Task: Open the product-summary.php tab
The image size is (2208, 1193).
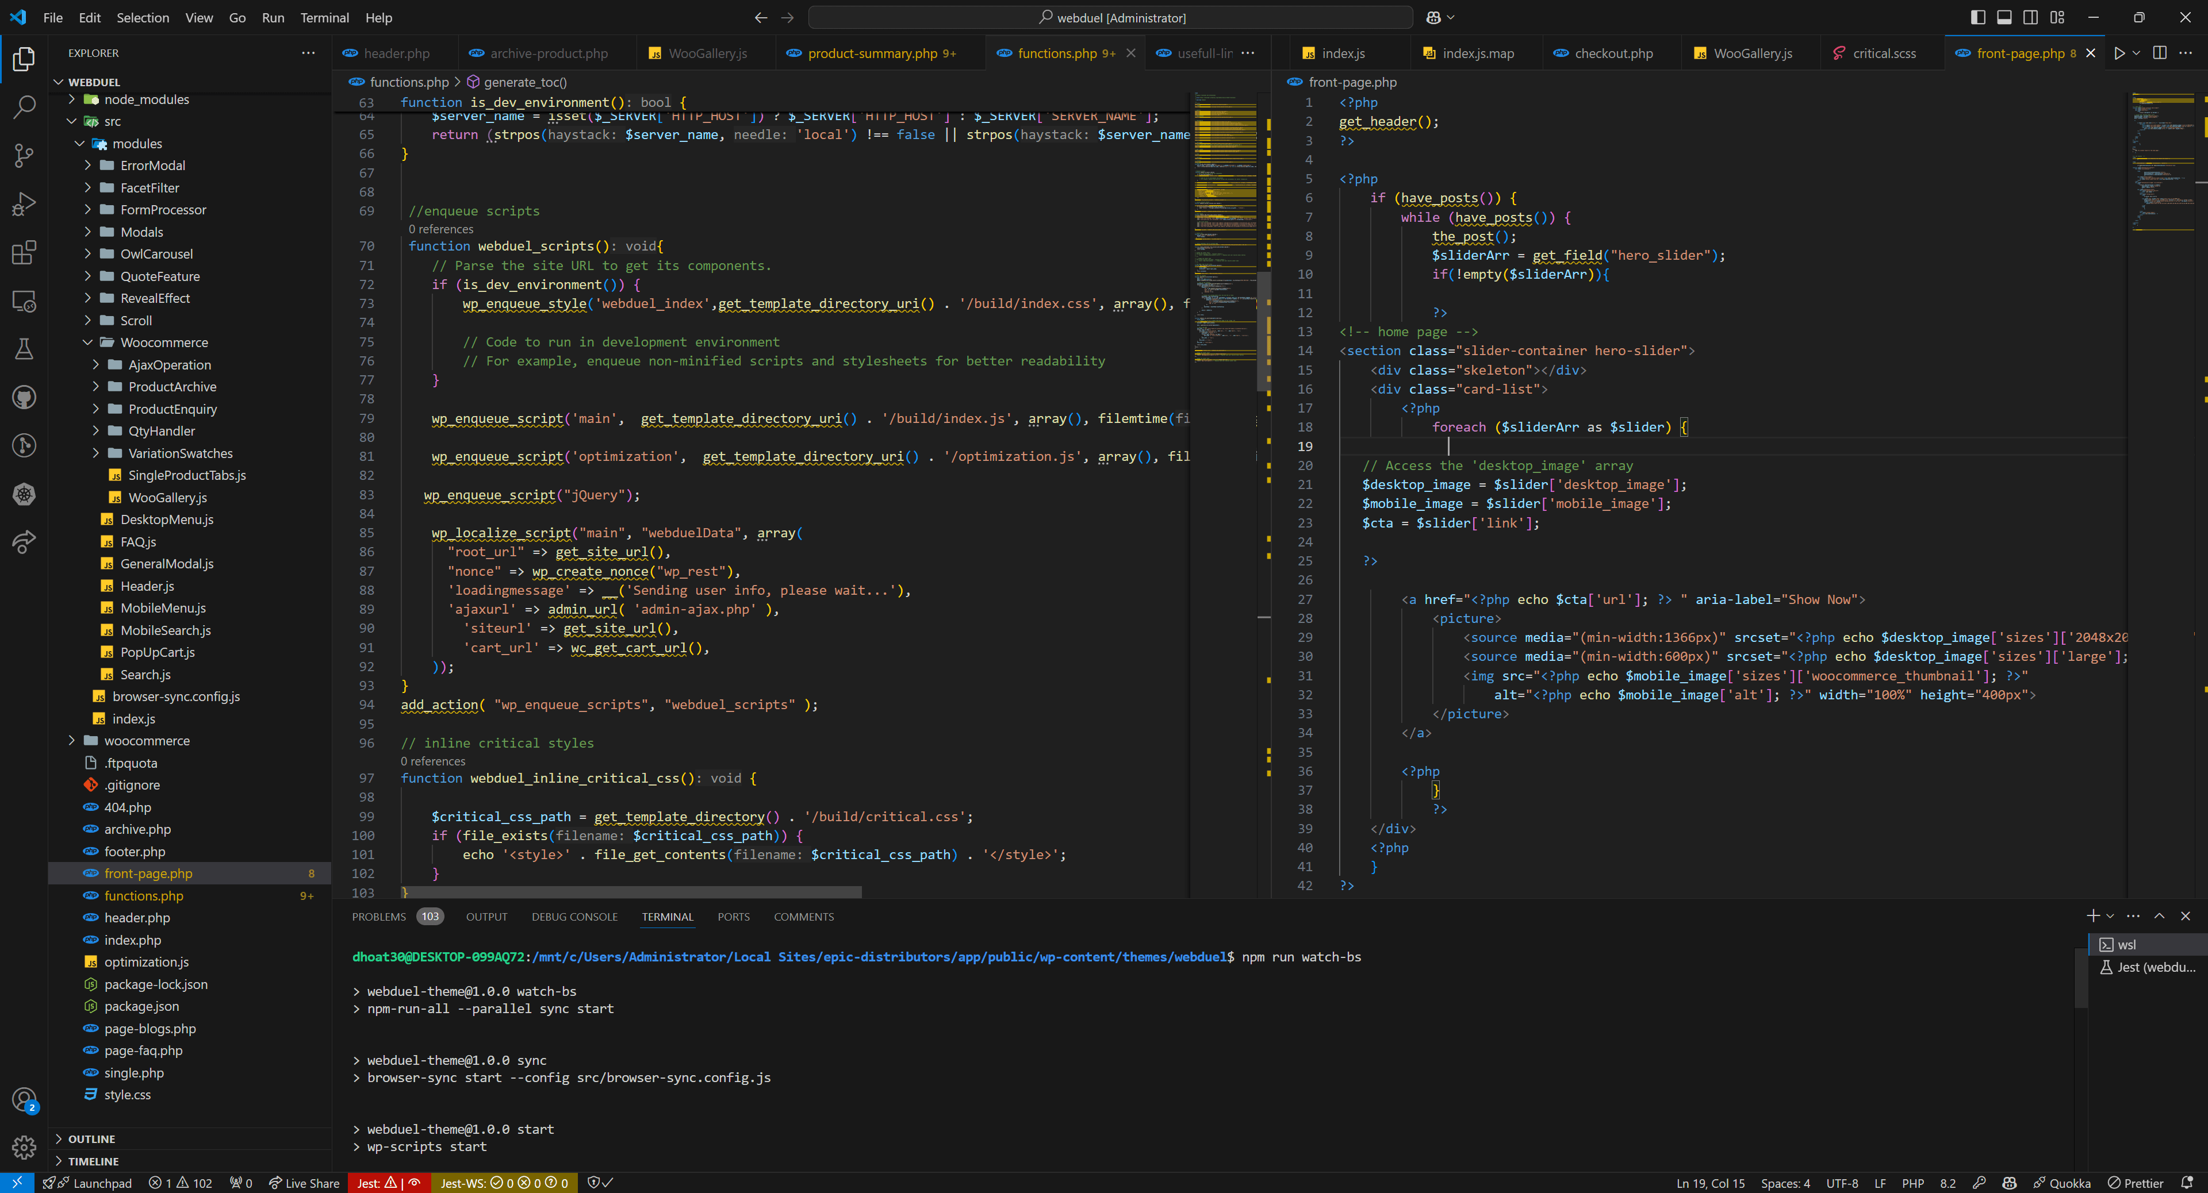Action: 872,53
